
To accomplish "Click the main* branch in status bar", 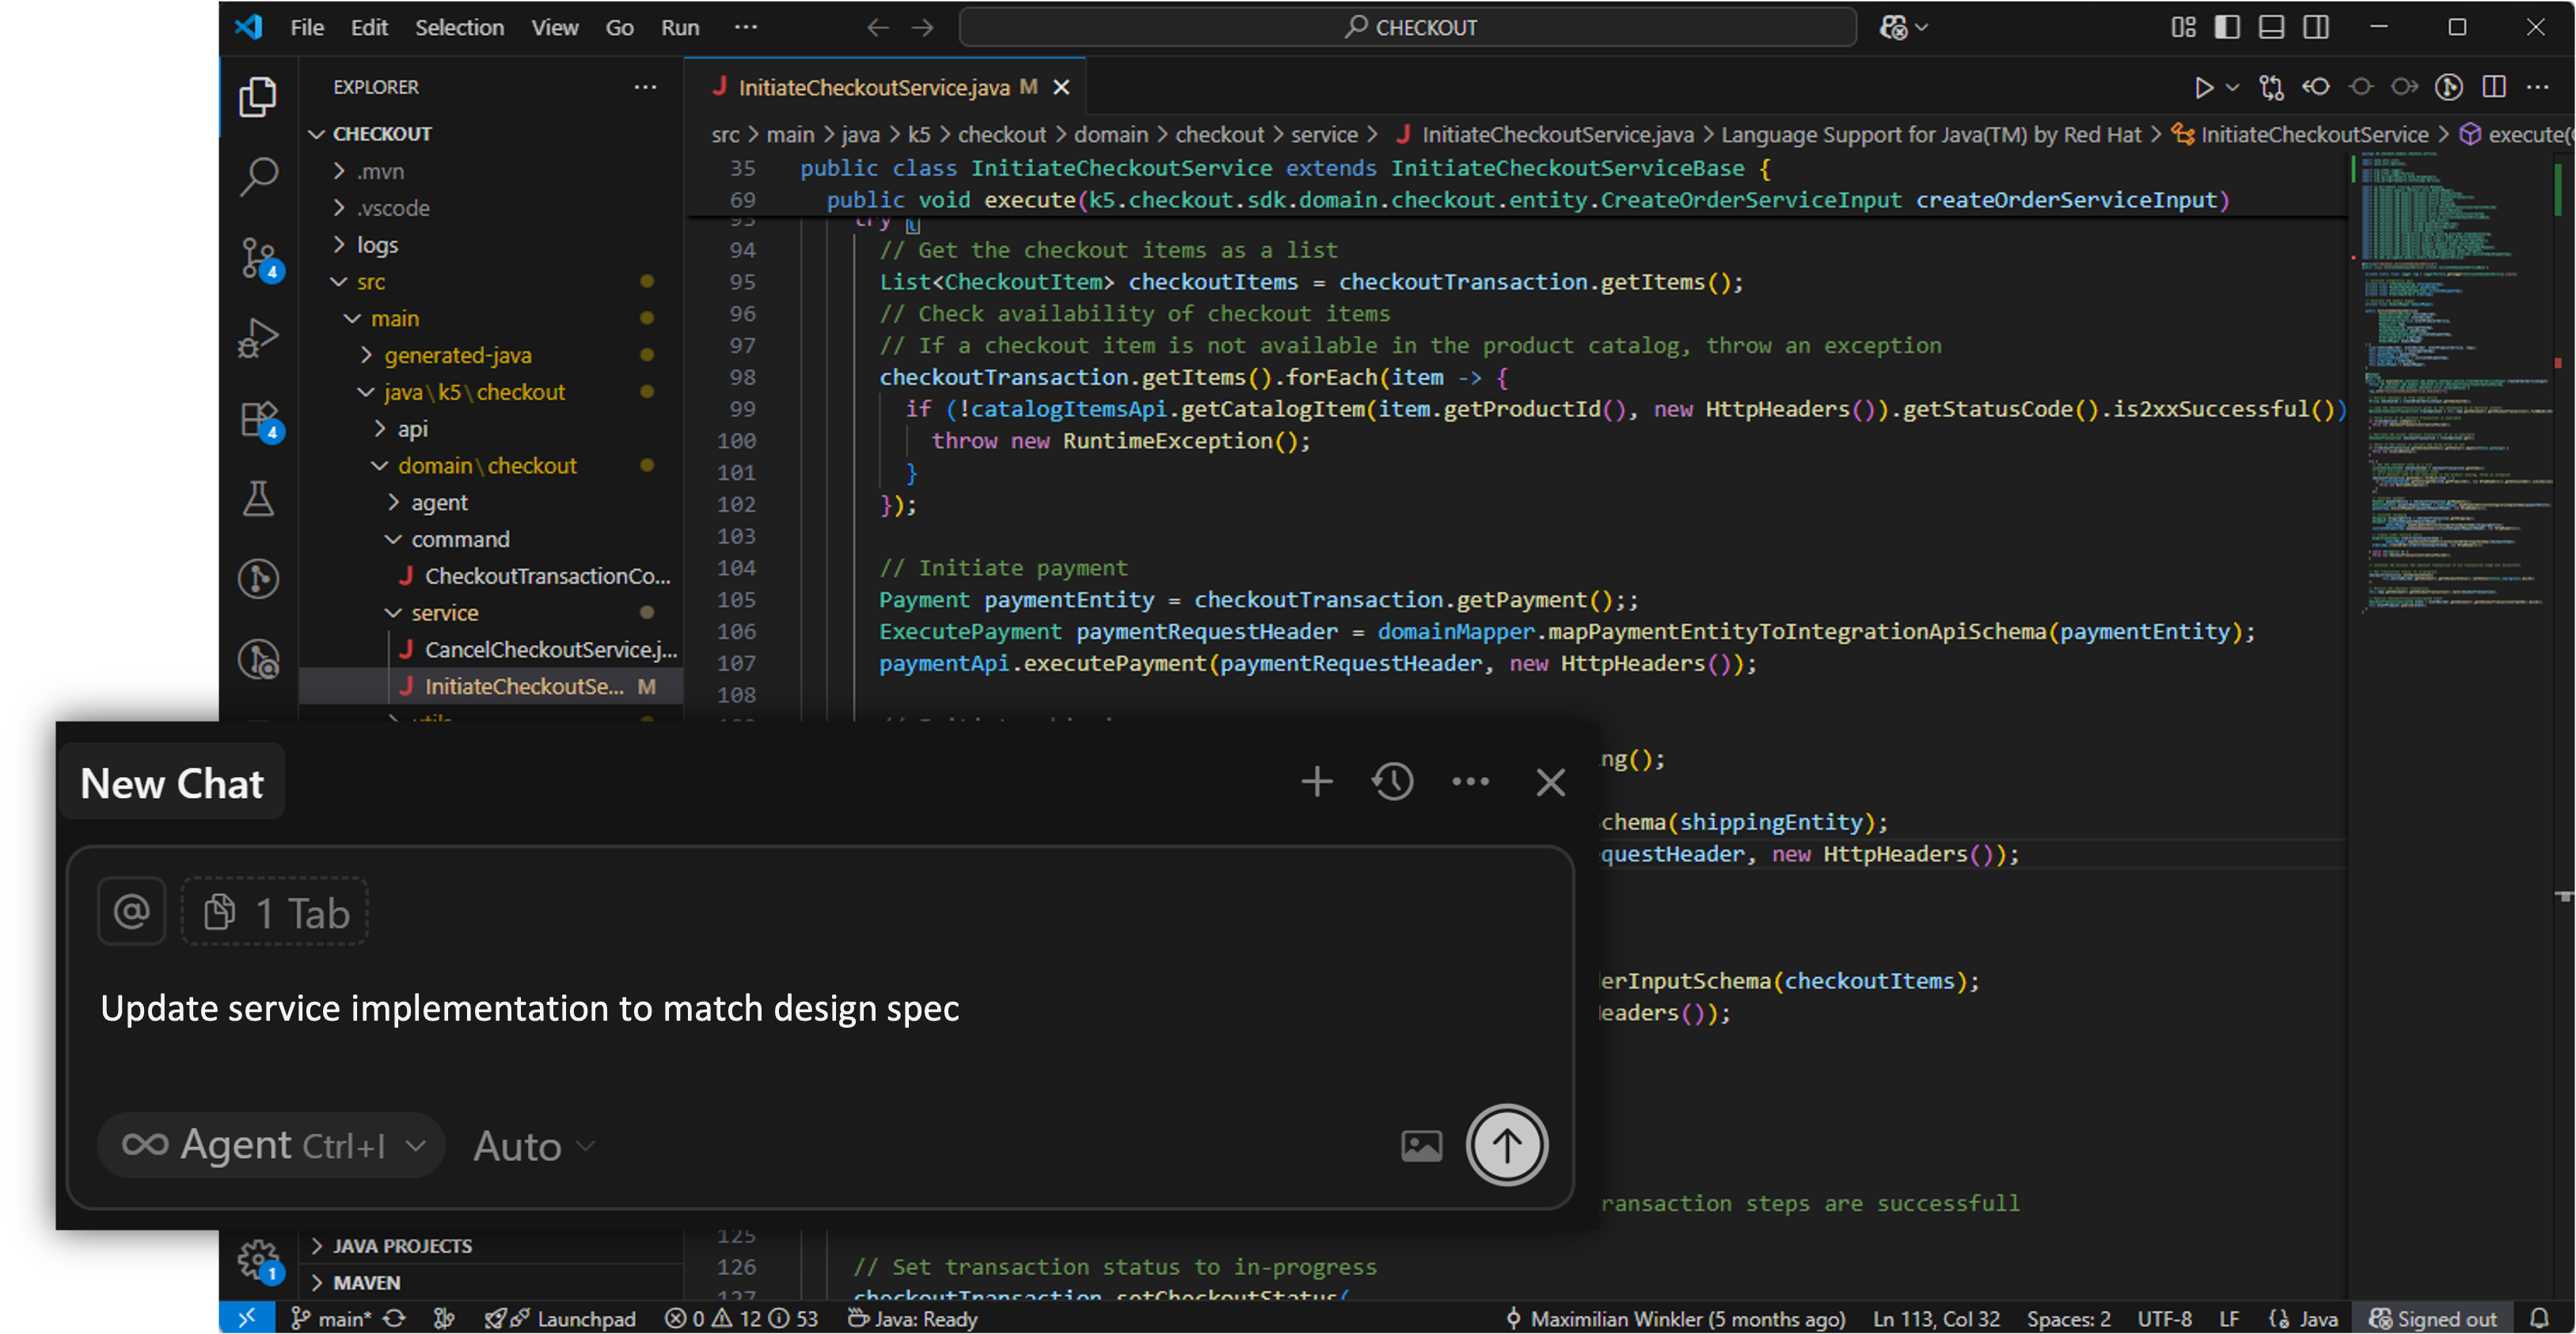I will (x=330, y=1319).
